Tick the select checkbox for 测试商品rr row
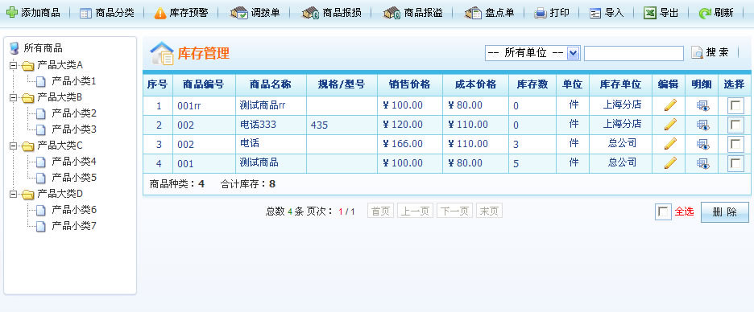Viewport: 754px width, 312px height. 735,105
